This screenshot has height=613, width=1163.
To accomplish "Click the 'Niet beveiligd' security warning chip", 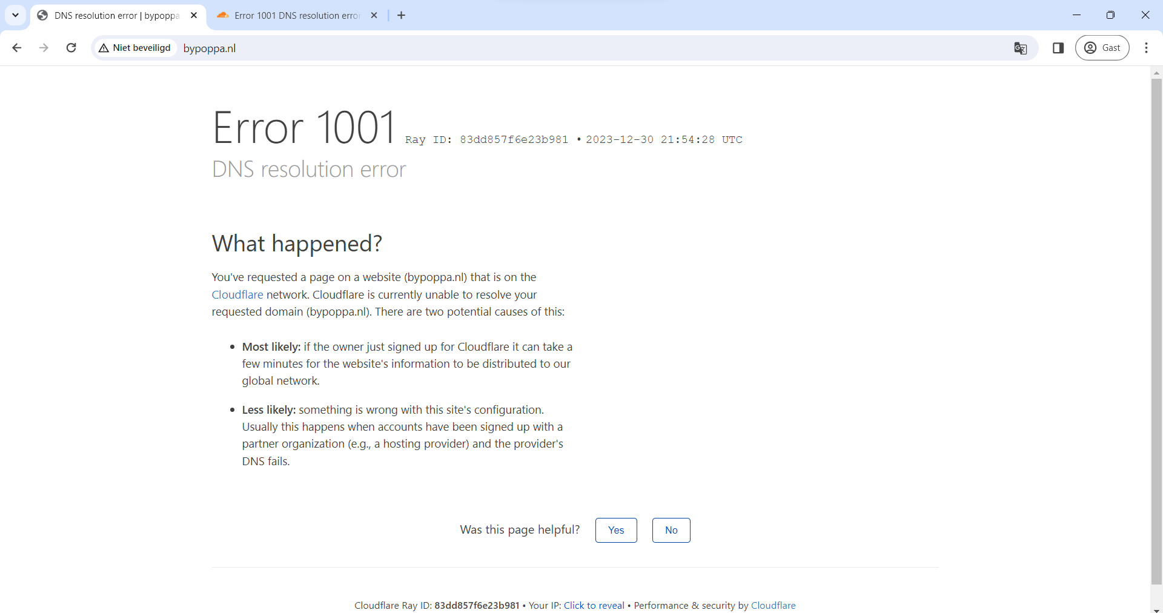I will (x=135, y=48).
